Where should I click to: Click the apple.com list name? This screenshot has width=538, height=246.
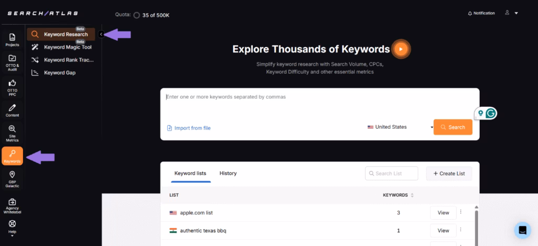196,213
